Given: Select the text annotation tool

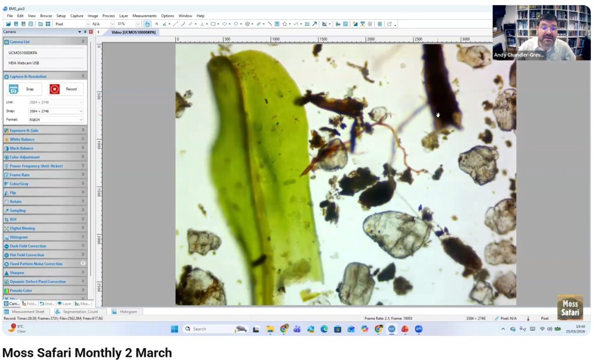Looking at the screenshot, I should tap(277, 24).
